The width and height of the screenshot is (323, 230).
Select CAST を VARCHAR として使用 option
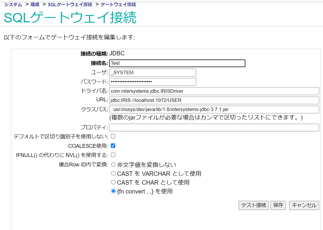pyautogui.click(x=113, y=173)
